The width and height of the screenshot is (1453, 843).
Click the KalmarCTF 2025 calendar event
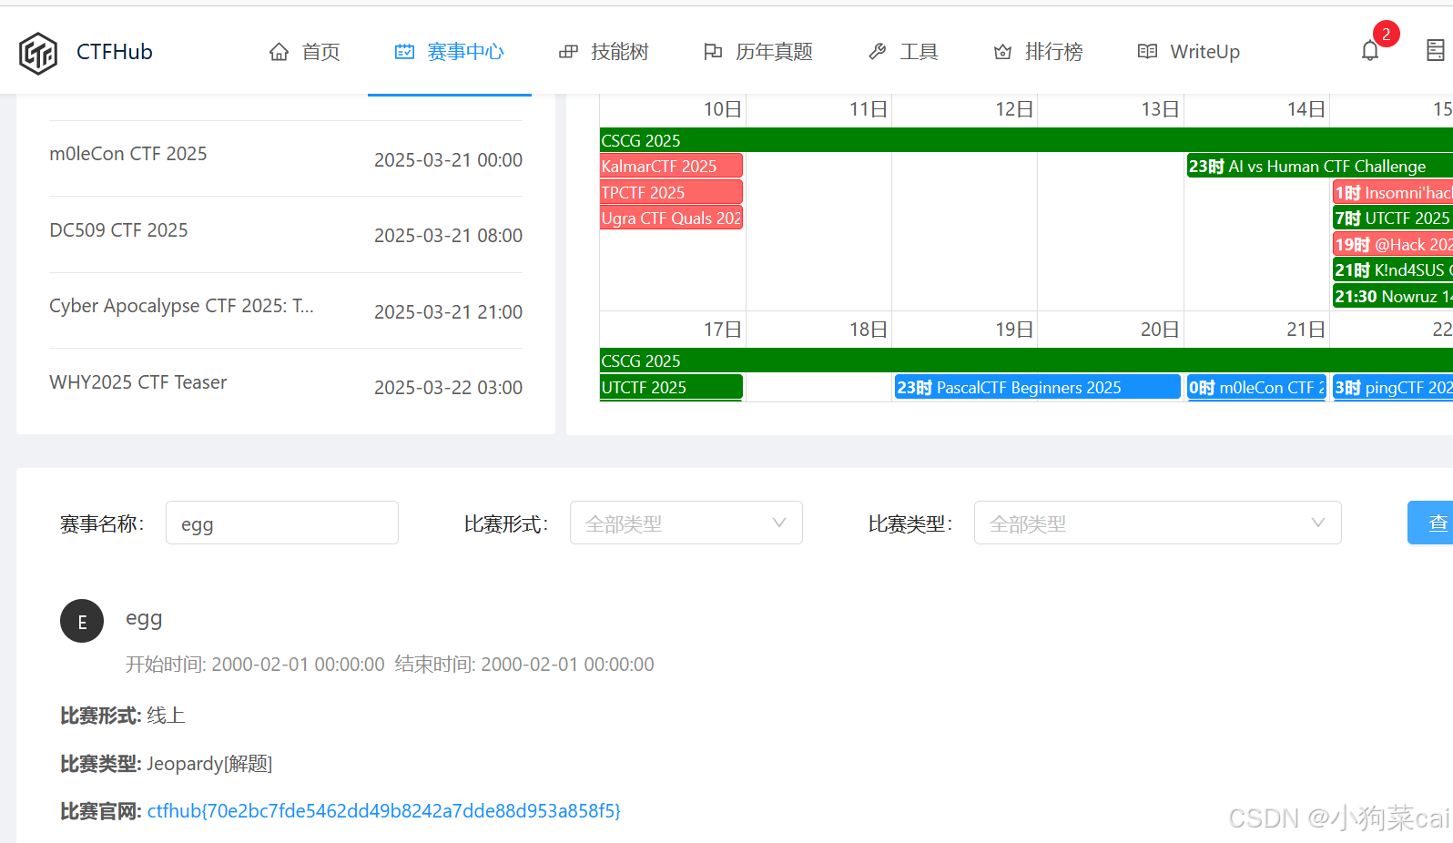pyautogui.click(x=672, y=166)
